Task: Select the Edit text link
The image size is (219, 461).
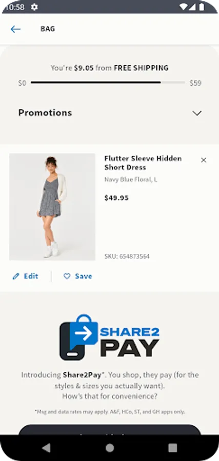Action: pyautogui.click(x=31, y=276)
